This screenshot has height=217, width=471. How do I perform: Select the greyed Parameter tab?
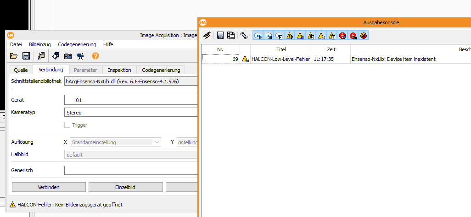85,70
